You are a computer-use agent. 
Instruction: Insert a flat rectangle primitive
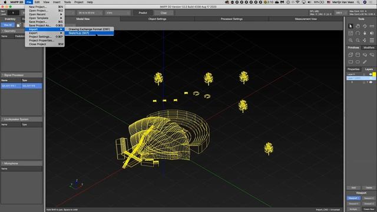click(x=350, y=62)
